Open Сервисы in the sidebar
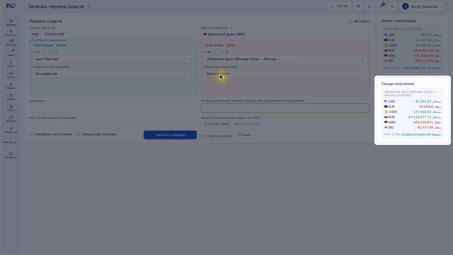The width and height of the screenshot is (453, 255). point(11,86)
